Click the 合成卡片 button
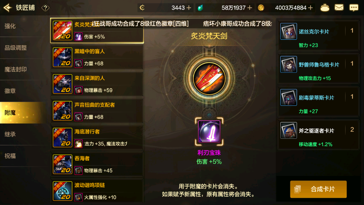 point(318,189)
